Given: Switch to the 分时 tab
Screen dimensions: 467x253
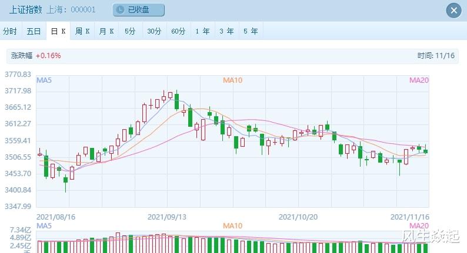Looking at the screenshot, I should [10, 31].
